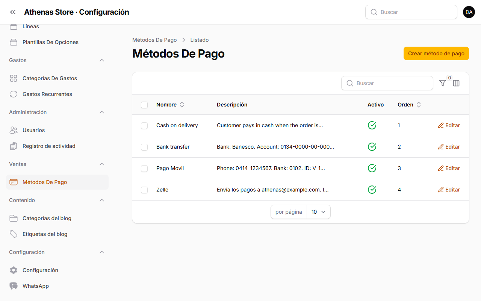Open the DA user avatar menu
481x301 pixels.
coord(469,12)
